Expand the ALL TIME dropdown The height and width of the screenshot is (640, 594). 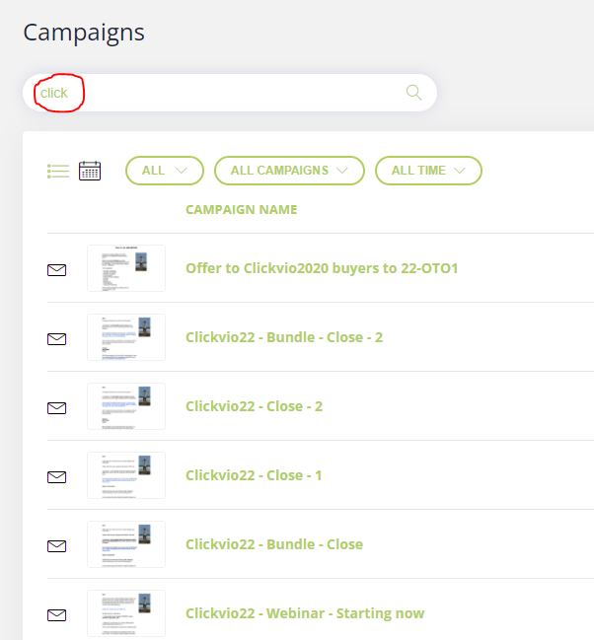tap(428, 171)
